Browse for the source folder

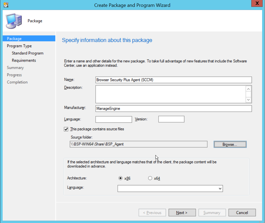tap(230, 144)
